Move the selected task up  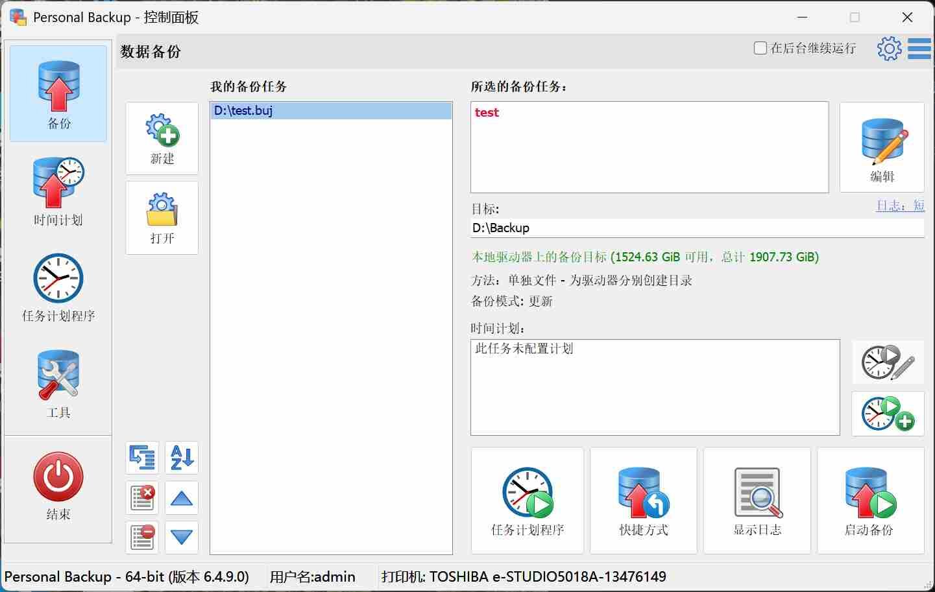click(182, 498)
